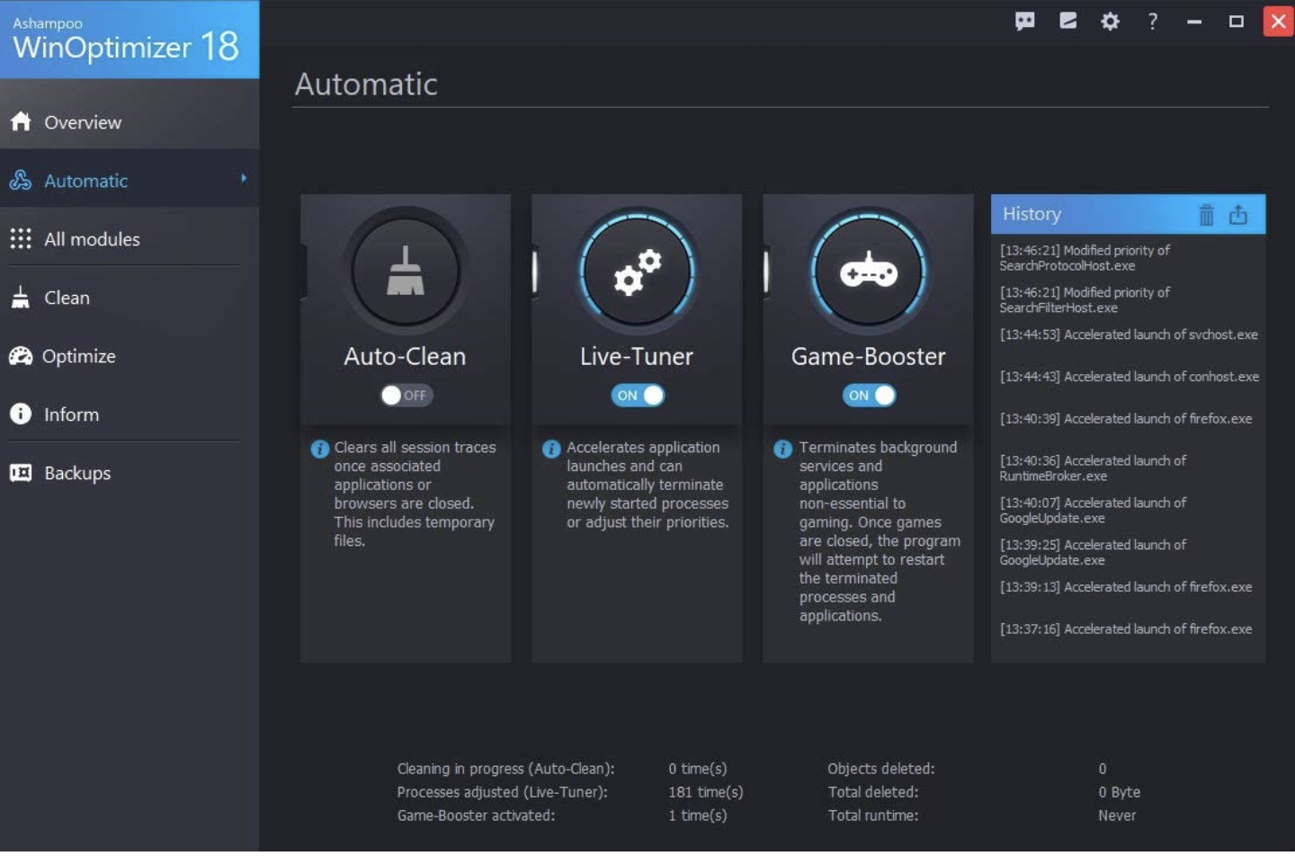The width and height of the screenshot is (1295, 856).
Task: Go to the Clean section
Action: pyautogui.click(x=129, y=297)
